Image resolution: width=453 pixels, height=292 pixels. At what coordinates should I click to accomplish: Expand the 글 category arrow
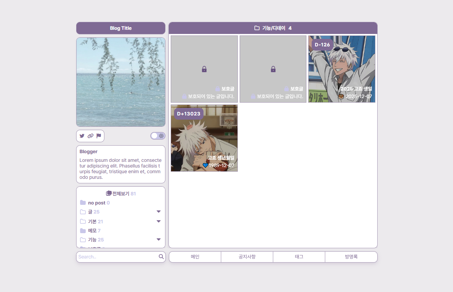point(159,212)
